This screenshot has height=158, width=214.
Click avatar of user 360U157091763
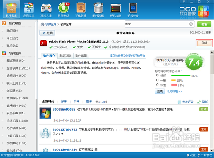click(x=45, y=133)
